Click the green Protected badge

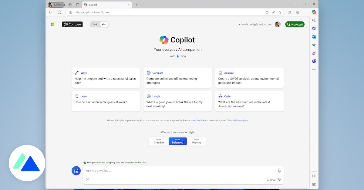pyautogui.click(x=295, y=25)
